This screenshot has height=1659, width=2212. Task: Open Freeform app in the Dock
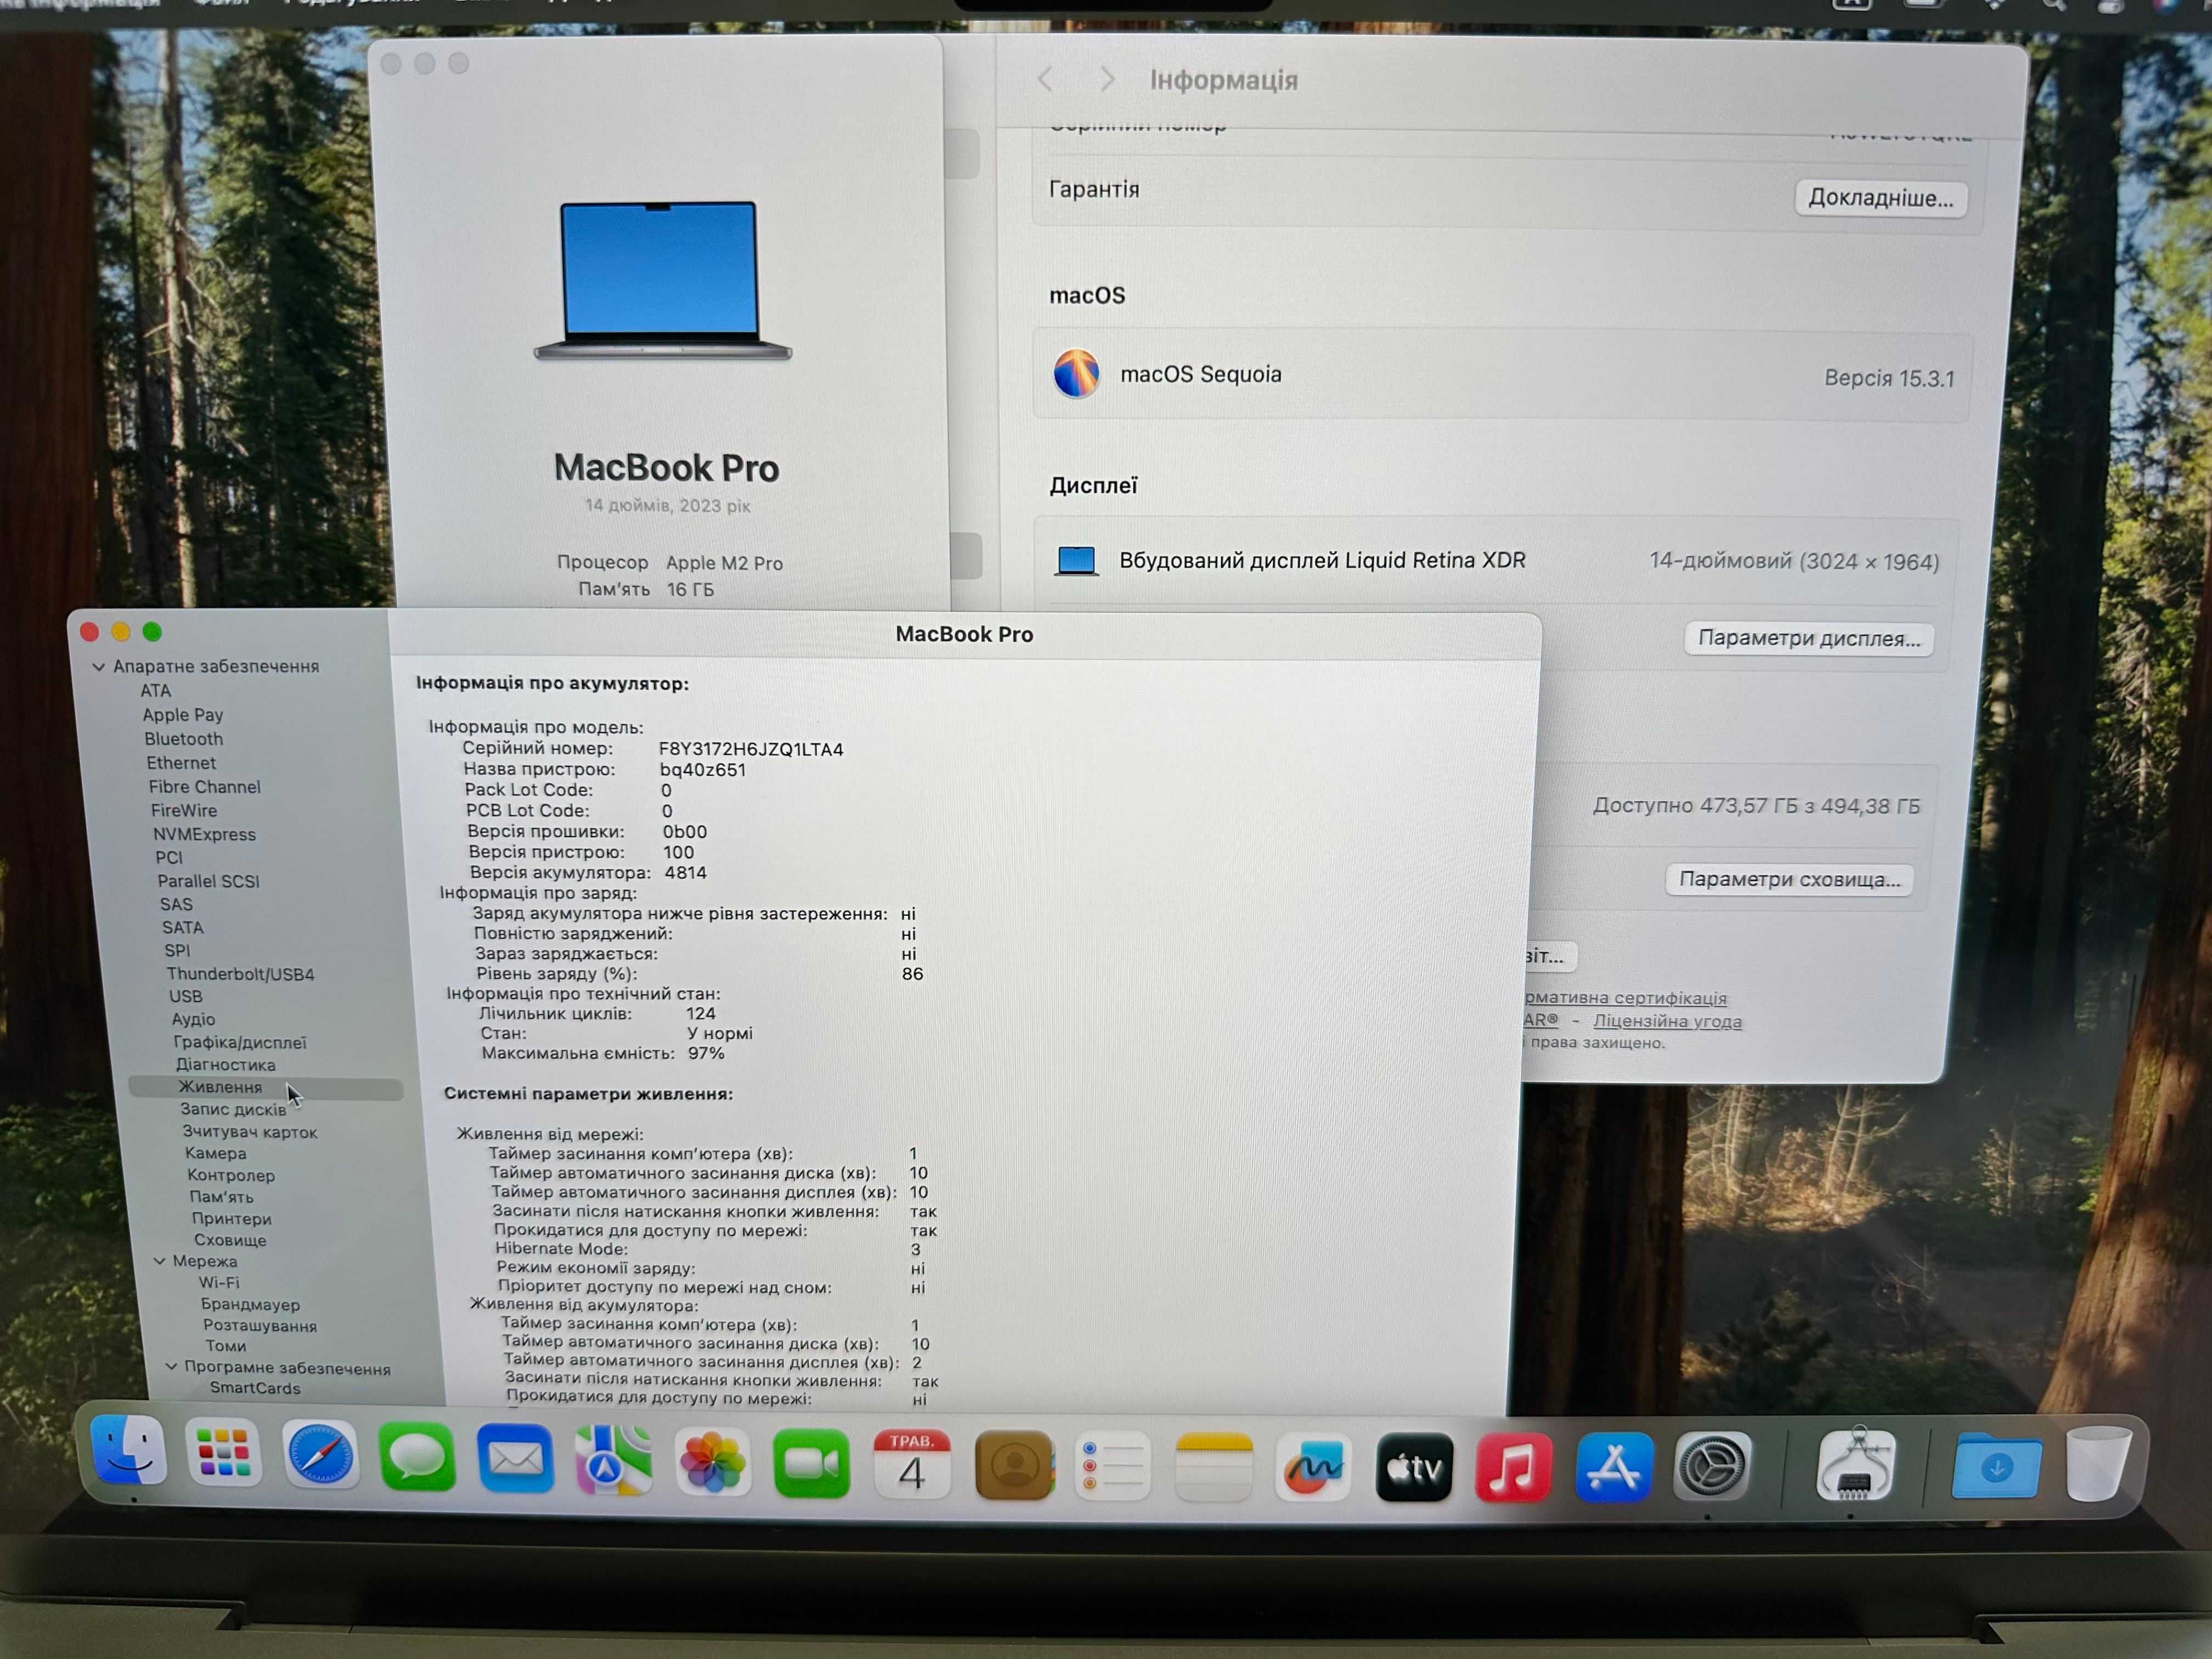click(1313, 1467)
